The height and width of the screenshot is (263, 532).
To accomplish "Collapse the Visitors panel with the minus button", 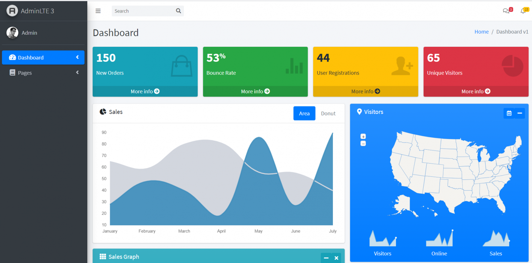I will click(x=520, y=113).
